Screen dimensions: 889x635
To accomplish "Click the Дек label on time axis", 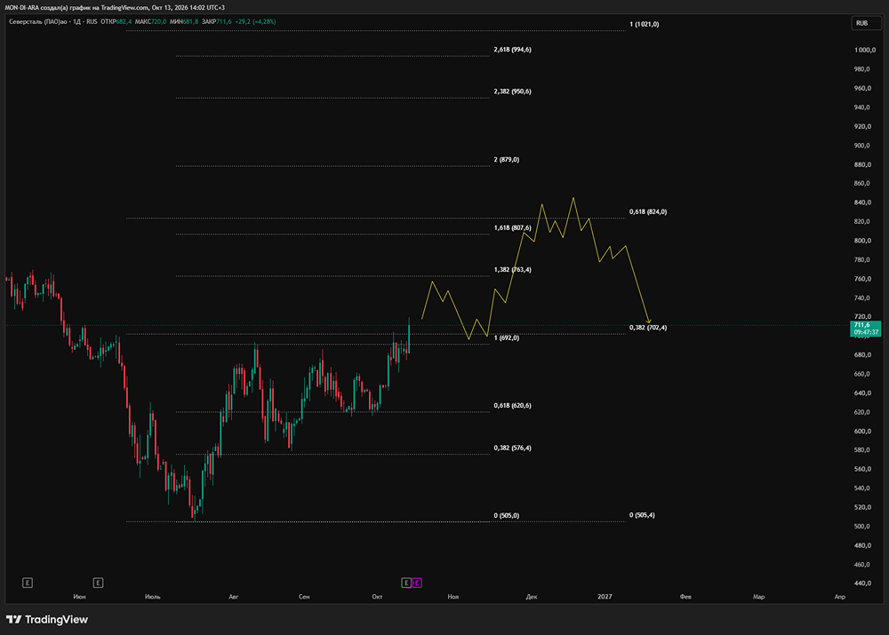I will 532,597.
